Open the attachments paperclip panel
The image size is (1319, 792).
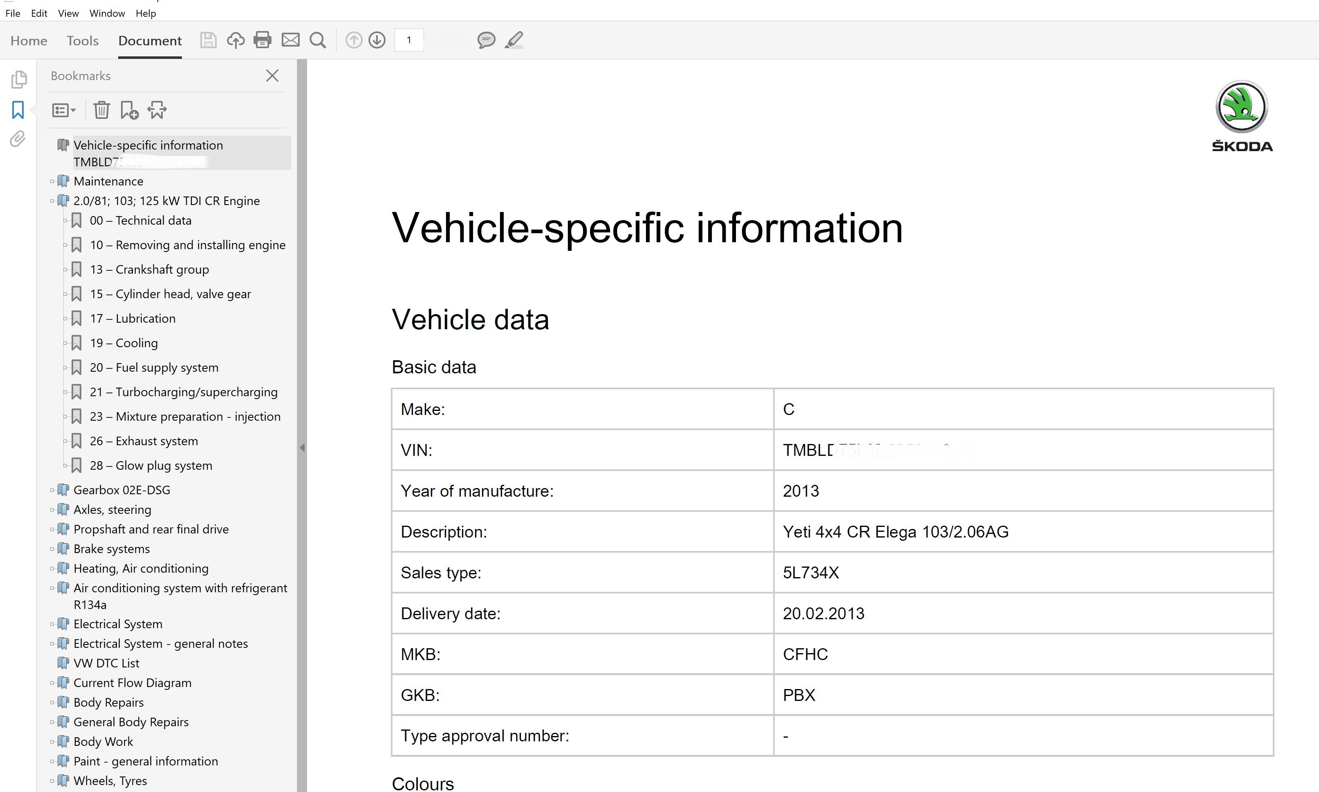point(18,139)
